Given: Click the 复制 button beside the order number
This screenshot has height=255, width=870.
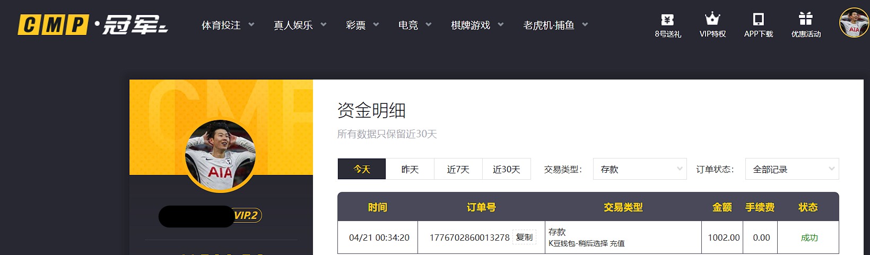Looking at the screenshot, I should click(x=525, y=237).
